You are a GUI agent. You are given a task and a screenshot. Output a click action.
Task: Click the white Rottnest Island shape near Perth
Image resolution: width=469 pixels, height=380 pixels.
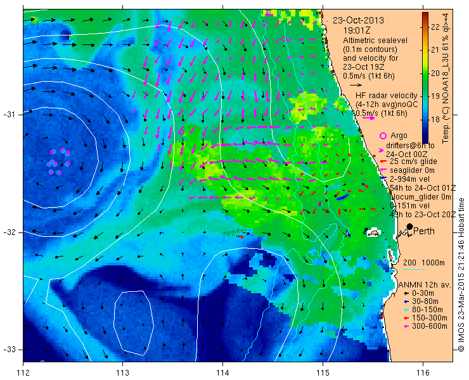pyautogui.click(x=373, y=232)
